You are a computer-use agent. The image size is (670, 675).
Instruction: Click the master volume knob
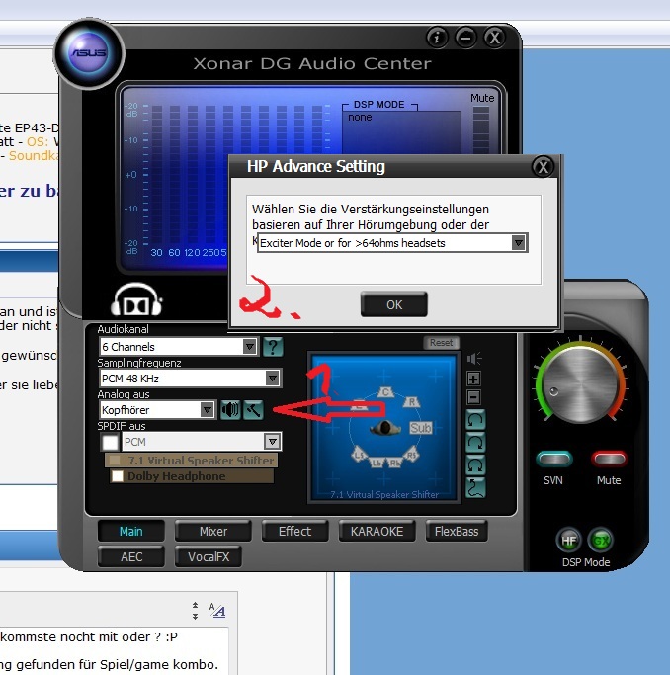click(x=580, y=384)
